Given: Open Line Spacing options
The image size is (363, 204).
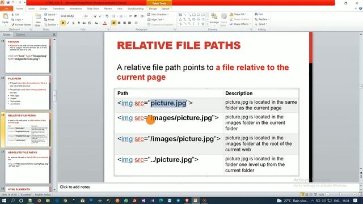Looking at the screenshot, I should click(142, 16).
